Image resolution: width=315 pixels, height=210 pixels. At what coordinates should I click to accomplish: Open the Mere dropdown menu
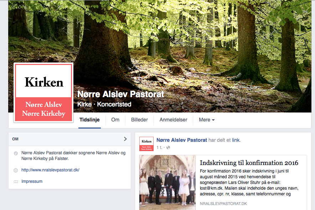coord(207,120)
